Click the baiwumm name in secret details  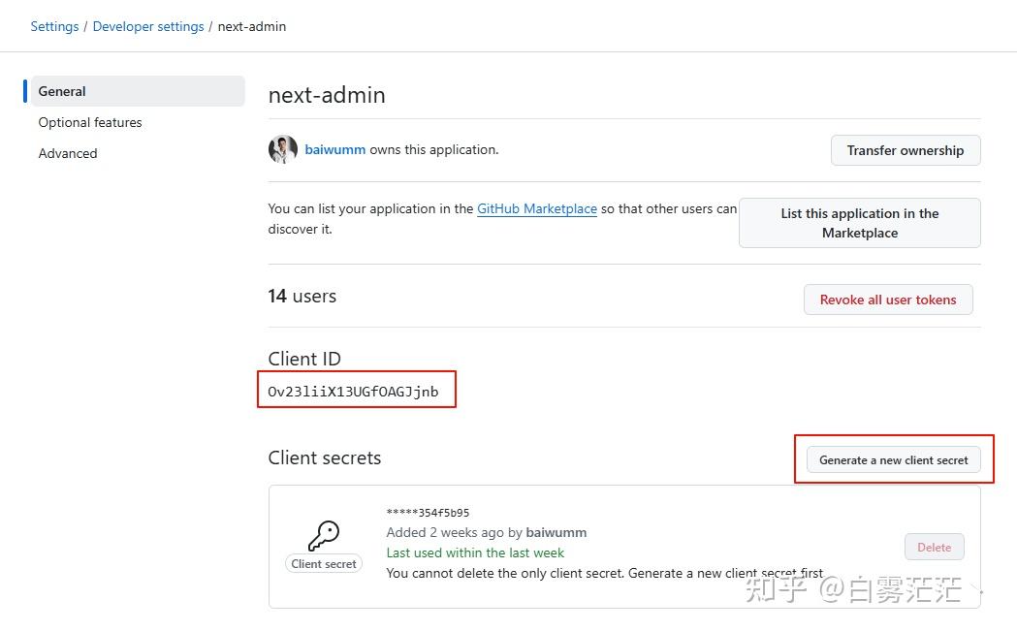pyautogui.click(x=556, y=532)
